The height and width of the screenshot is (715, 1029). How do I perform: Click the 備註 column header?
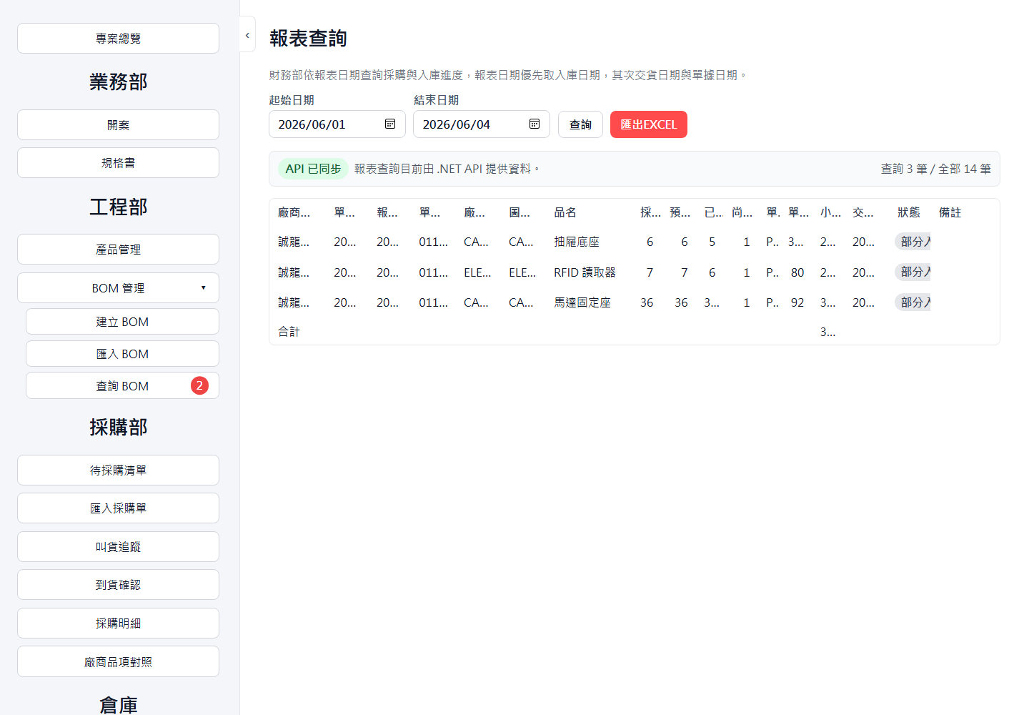pyautogui.click(x=950, y=212)
